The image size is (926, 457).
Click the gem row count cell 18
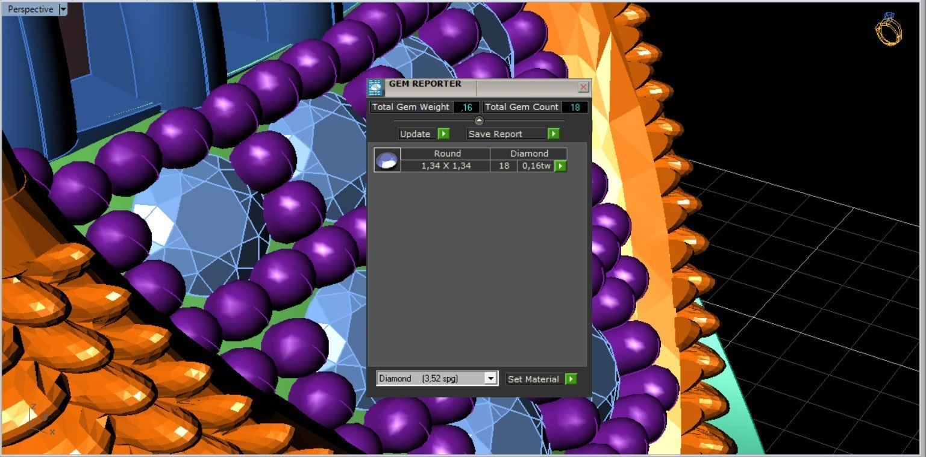504,166
